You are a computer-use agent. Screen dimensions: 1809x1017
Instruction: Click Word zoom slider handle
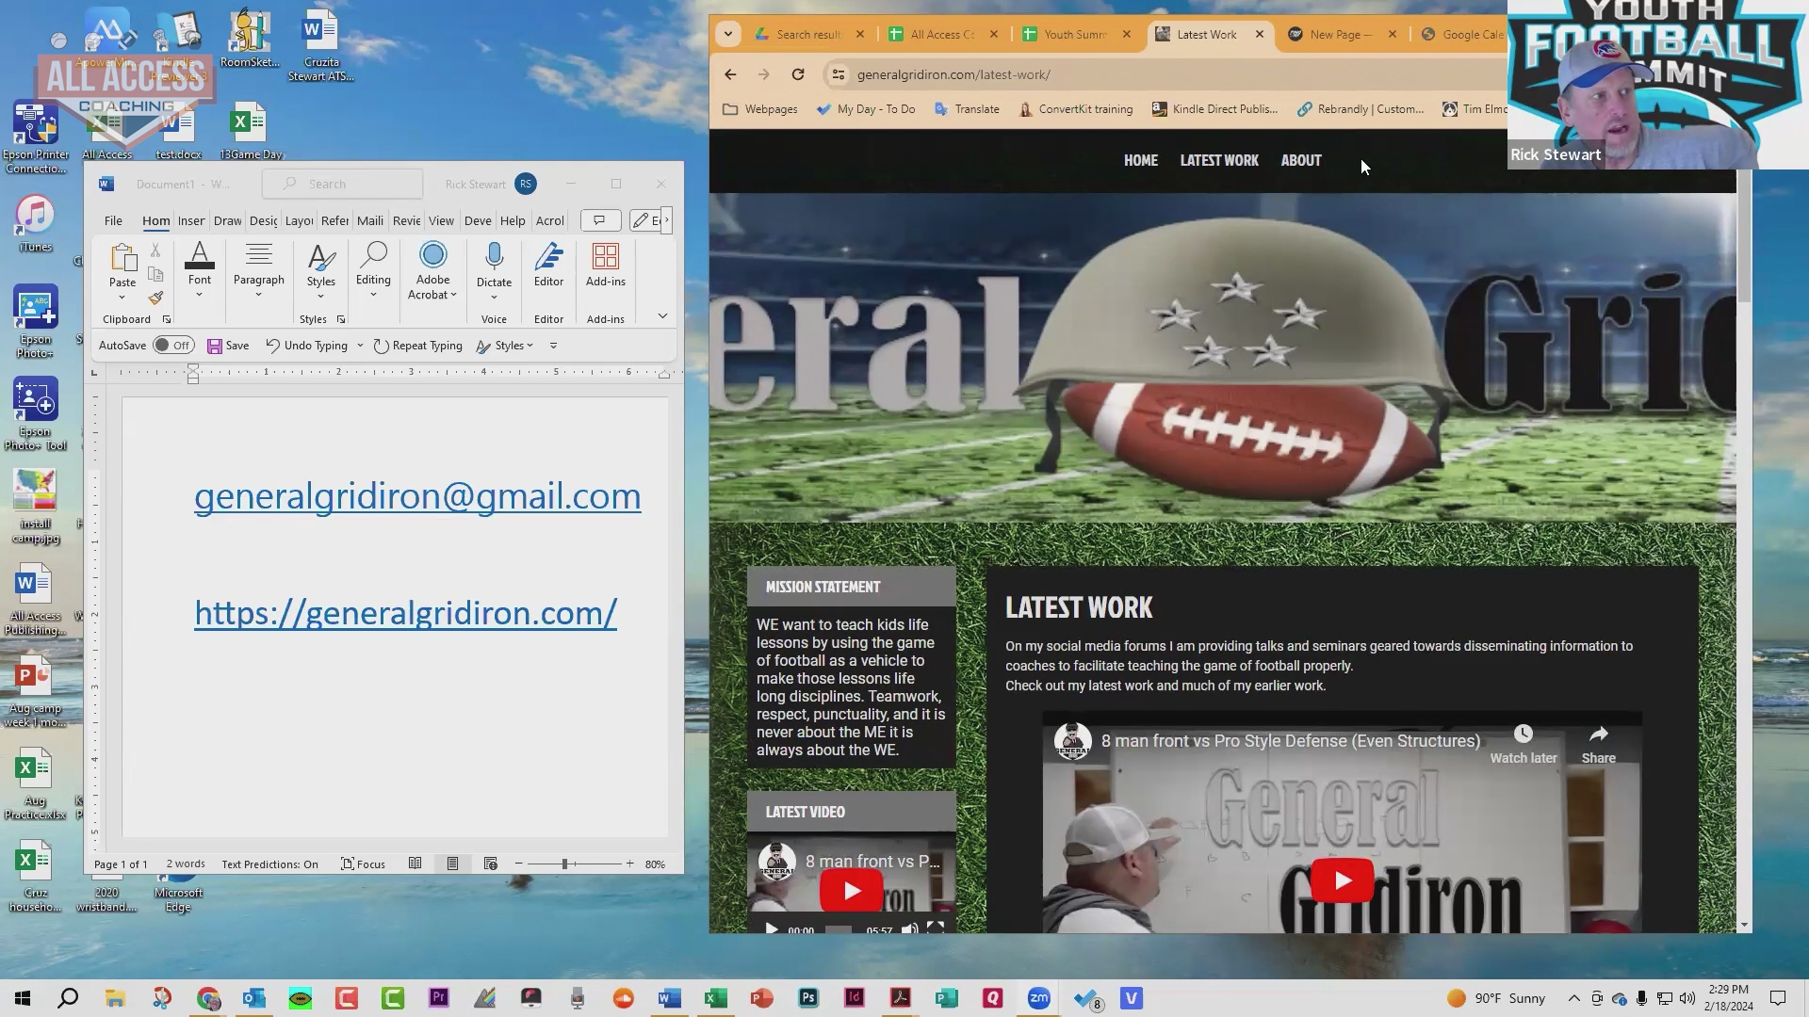pyautogui.click(x=564, y=864)
